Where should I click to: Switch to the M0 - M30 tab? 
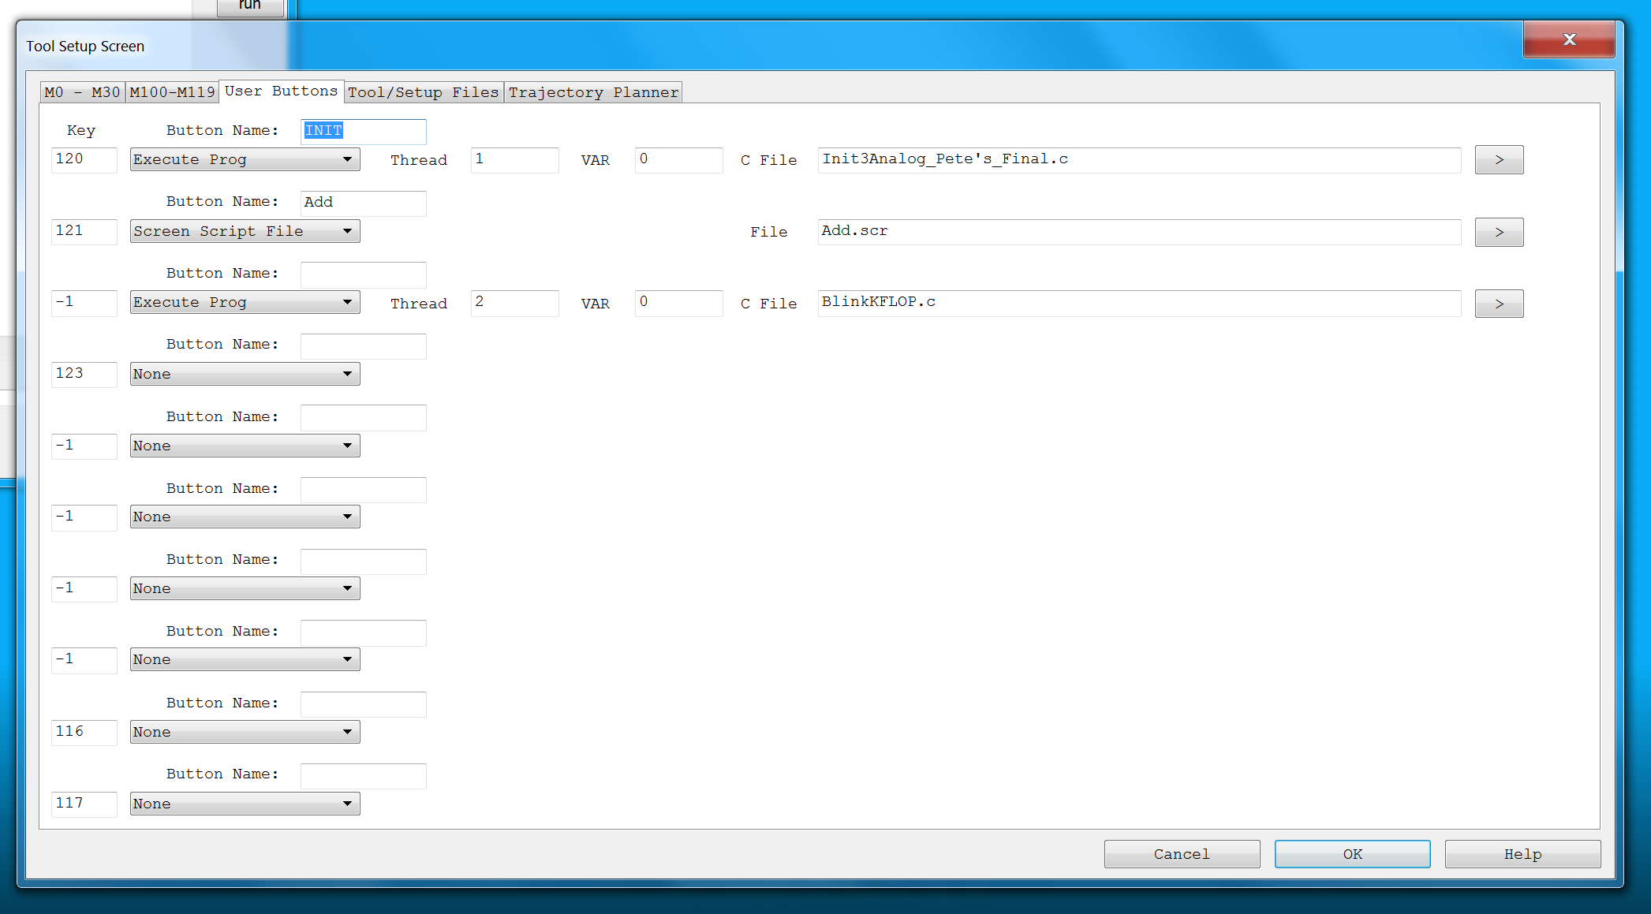(82, 92)
